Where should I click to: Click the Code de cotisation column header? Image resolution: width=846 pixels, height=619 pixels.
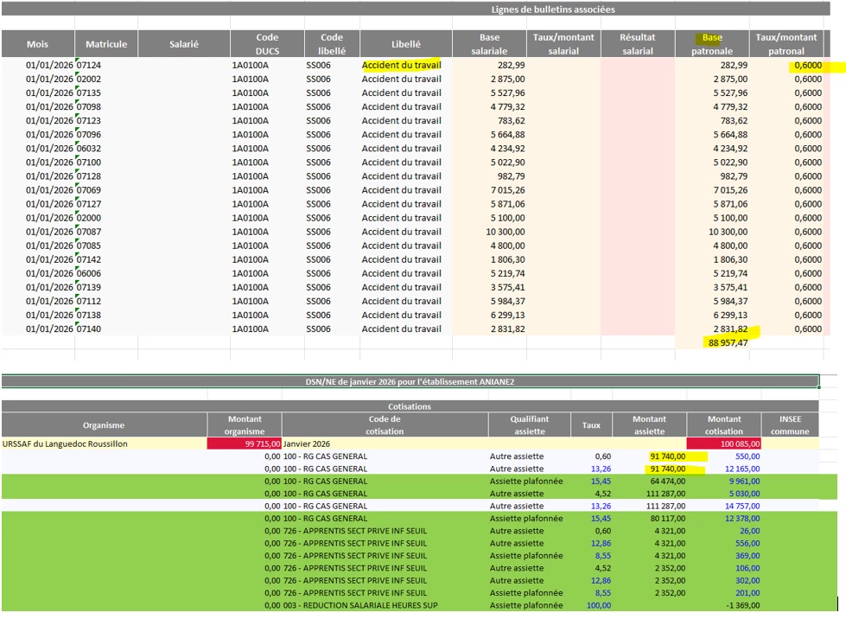click(385, 425)
